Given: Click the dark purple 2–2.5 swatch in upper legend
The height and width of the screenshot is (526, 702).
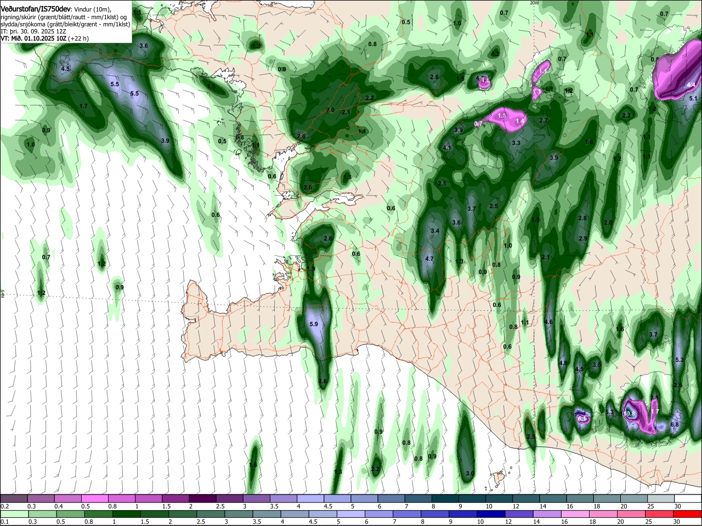Looking at the screenshot, I should point(203,498).
